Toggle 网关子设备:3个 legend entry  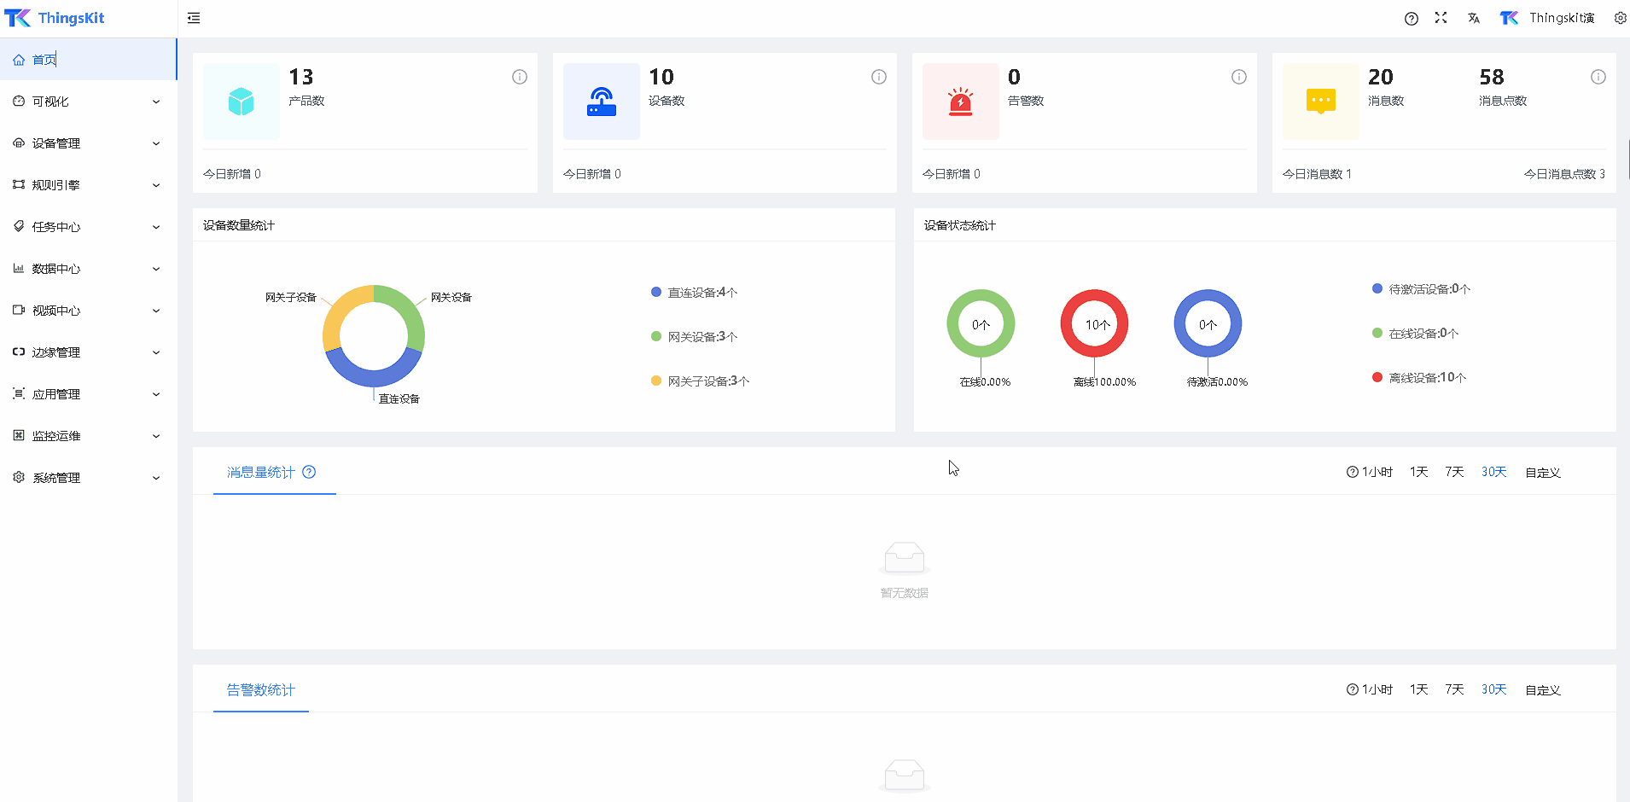(x=701, y=381)
